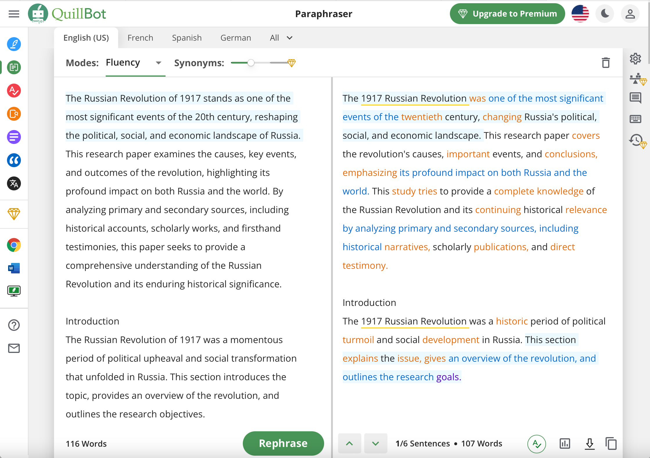
Task: Open the keyboard hotkeys icon
Action: [635, 119]
